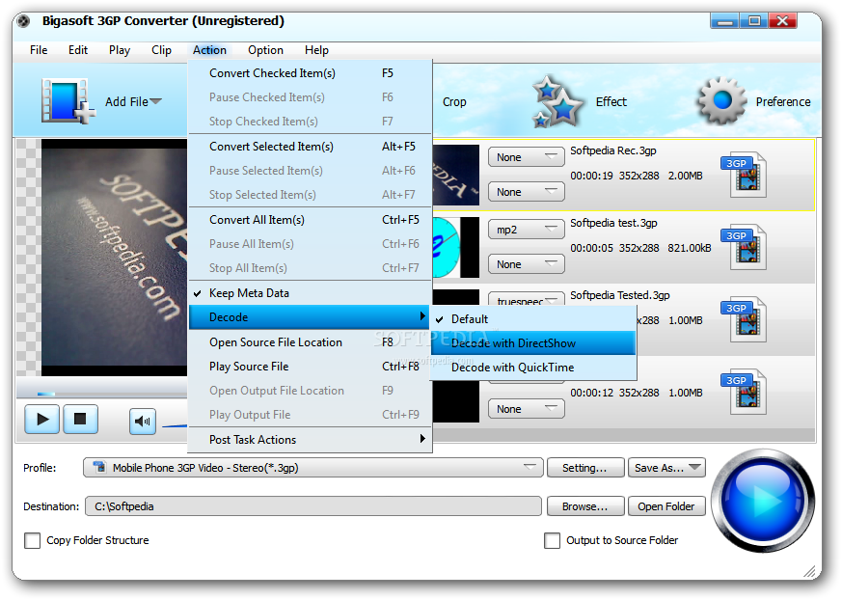The image size is (842, 600).
Task: Select the Softpedia Tested.3gp file name
Action: click(x=620, y=295)
